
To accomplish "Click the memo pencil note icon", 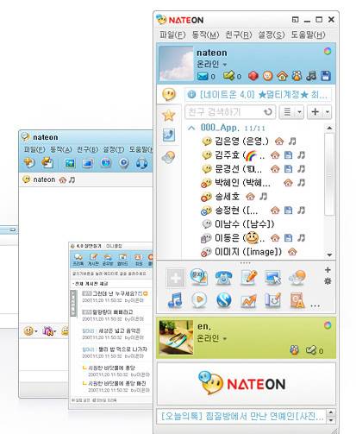I will point(248,277).
